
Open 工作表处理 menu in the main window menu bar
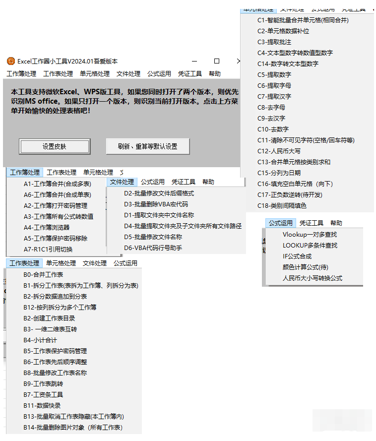58,74
